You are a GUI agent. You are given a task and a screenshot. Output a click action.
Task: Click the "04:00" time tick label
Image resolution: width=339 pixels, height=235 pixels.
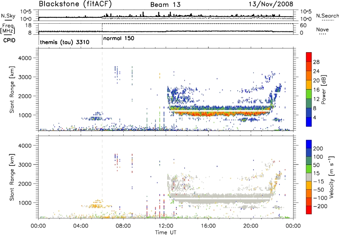[81, 226]
